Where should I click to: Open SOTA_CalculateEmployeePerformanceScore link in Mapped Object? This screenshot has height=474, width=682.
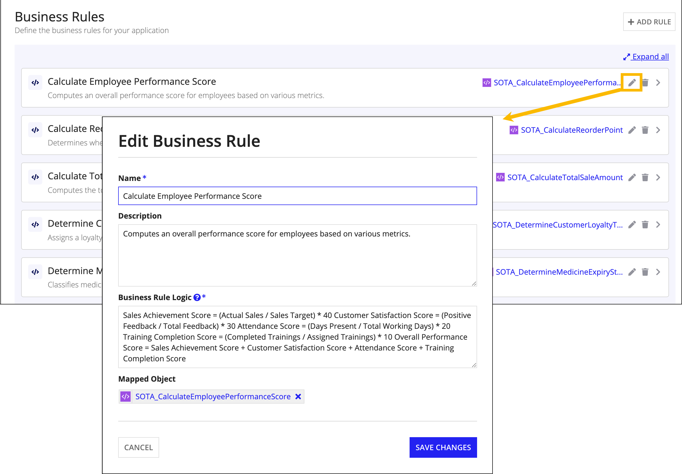(x=213, y=397)
